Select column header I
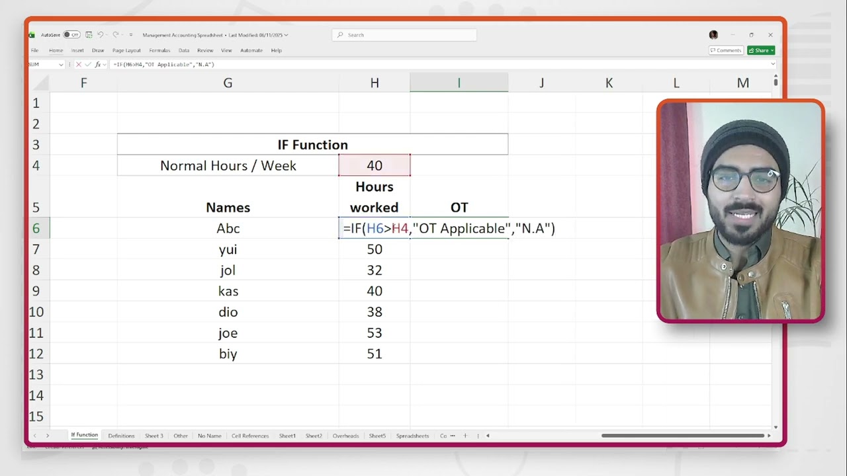Viewport: 847px width, 476px height. click(x=459, y=83)
